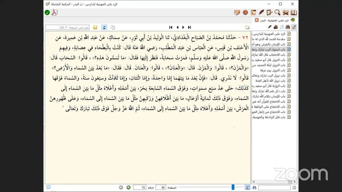Open the envelope message icon
Viewport: 342px width, 192px height.
click(x=237, y=13)
